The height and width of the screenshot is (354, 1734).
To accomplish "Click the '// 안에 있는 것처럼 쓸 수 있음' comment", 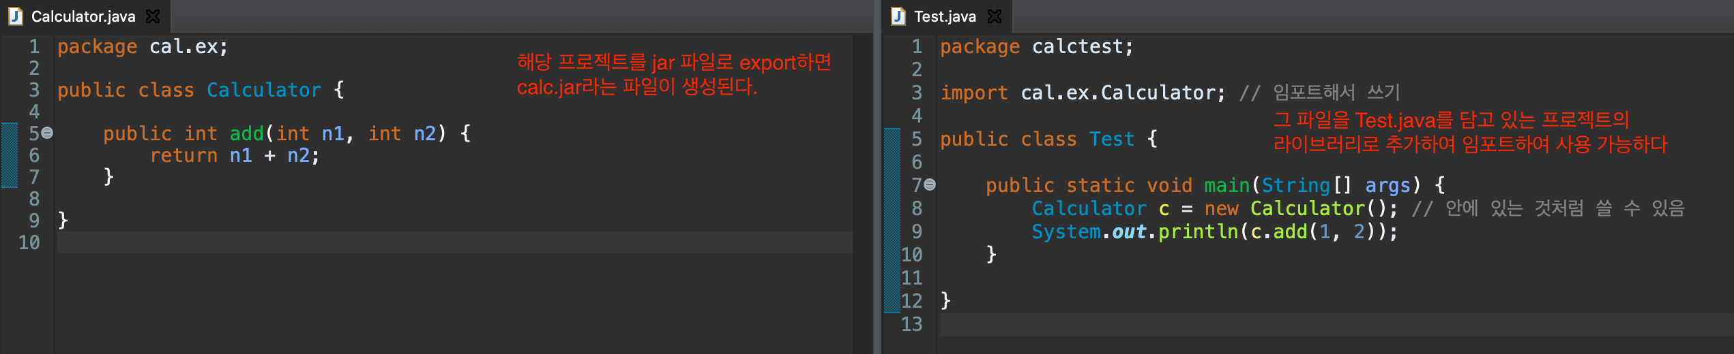I will pos(1548,208).
